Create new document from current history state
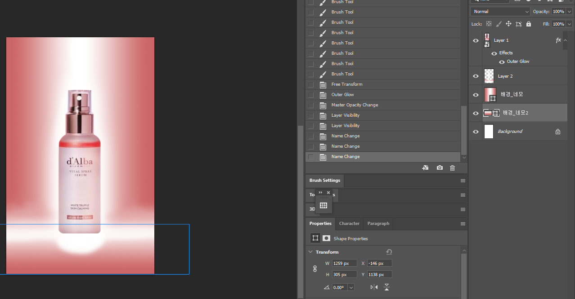The height and width of the screenshot is (299, 575). pyautogui.click(x=425, y=168)
